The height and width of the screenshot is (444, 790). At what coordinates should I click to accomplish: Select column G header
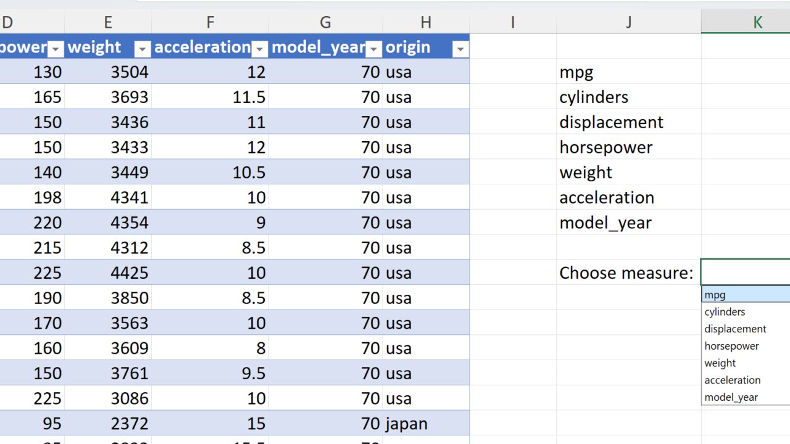coord(325,23)
